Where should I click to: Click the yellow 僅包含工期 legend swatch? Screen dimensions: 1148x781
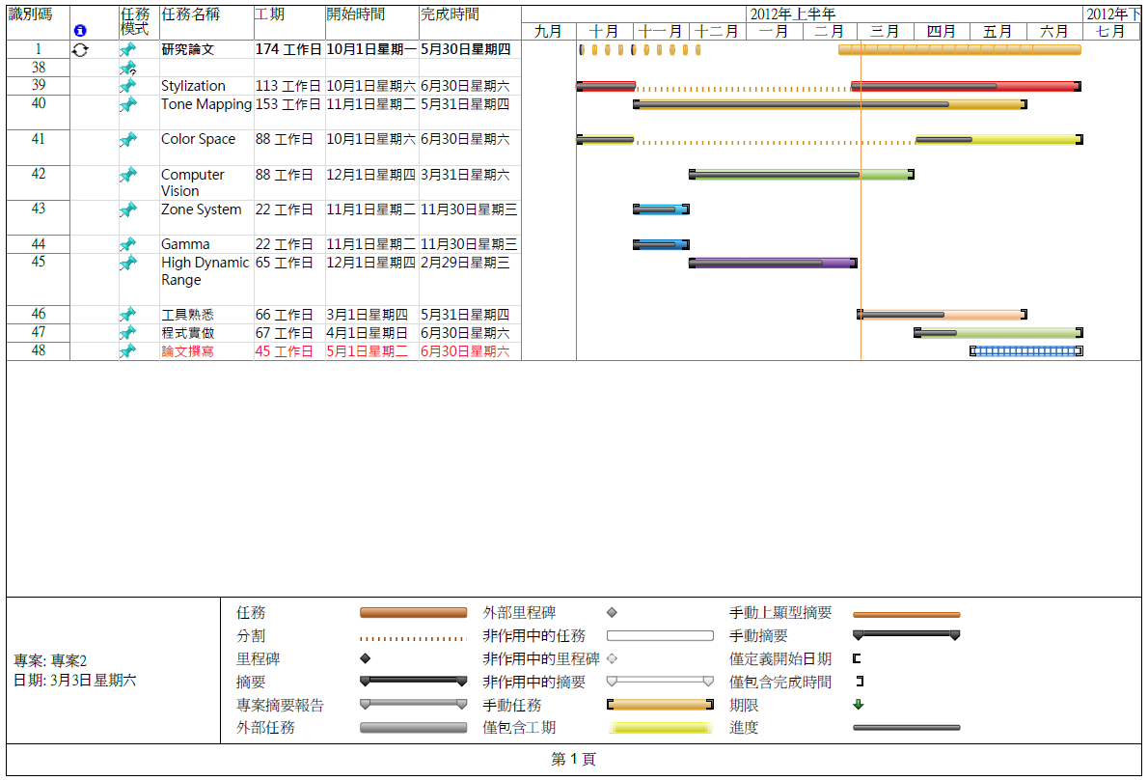pyautogui.click(x=660, y=728)
